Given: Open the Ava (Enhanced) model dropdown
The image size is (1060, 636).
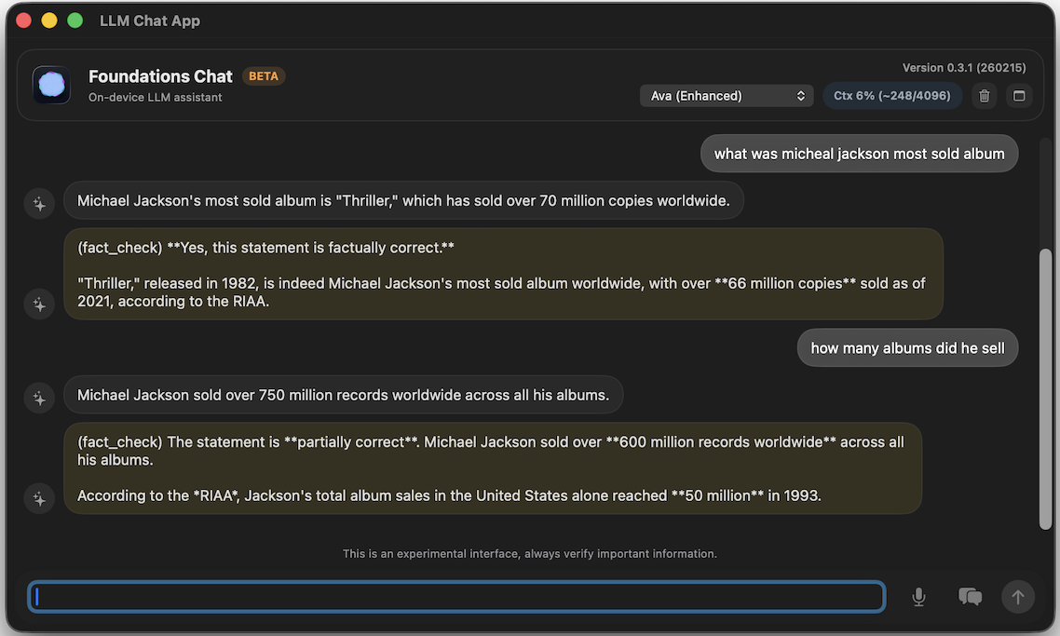Looking at the screenshot, I should coord(727,96).
